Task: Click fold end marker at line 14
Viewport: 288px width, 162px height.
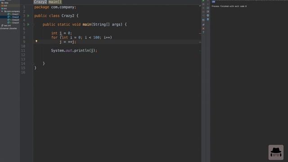Action: [33, 63]
